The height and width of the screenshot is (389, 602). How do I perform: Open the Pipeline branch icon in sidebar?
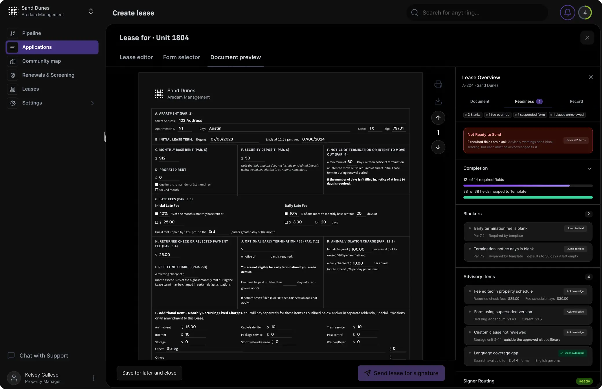tap(13, 33)
